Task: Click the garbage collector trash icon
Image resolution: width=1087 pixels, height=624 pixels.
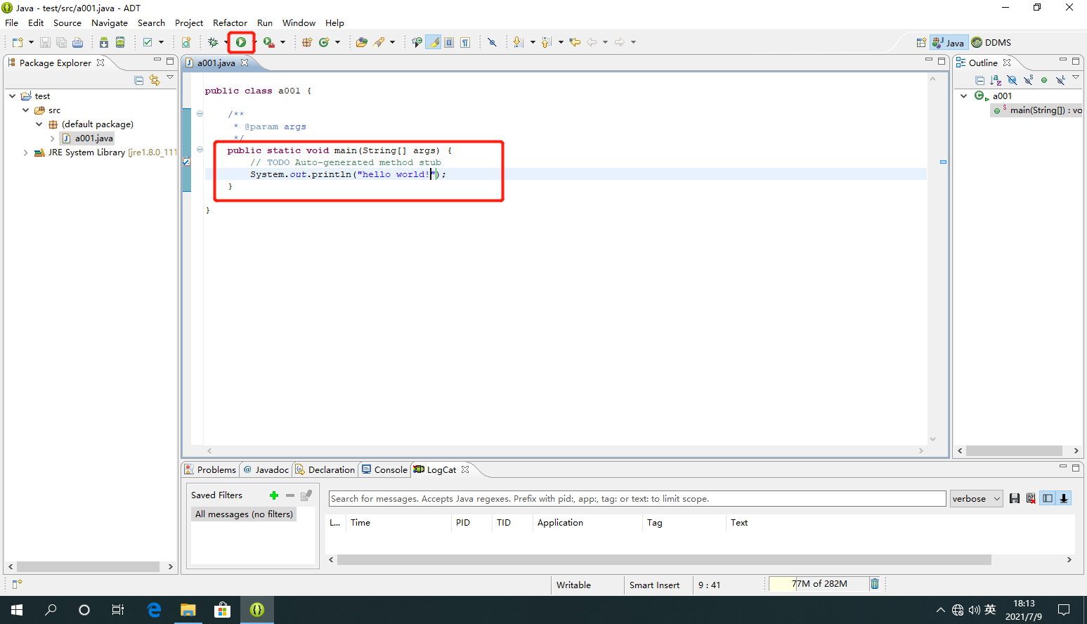Action: [874, 584]
